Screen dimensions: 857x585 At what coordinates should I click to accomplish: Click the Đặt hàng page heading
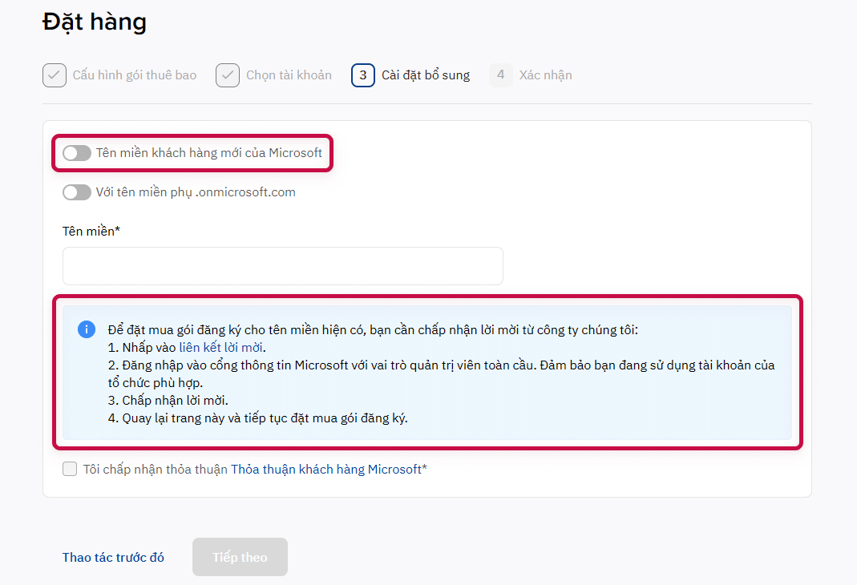(x=95, y=22)
